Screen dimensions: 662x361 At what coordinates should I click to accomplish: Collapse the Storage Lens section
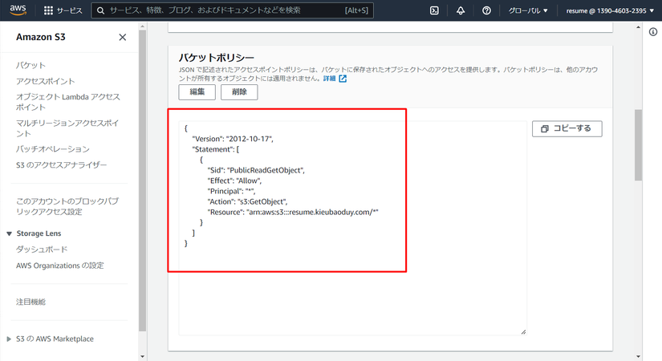[x=10, y=233]
